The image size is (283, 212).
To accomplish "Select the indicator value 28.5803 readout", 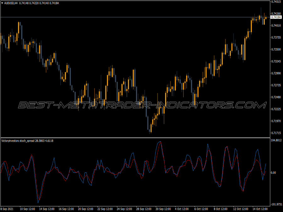I will [x=38, y=141].
